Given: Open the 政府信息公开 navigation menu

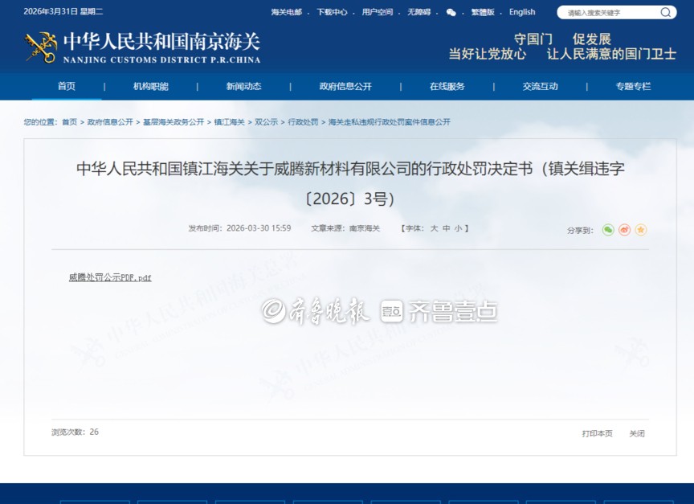Looking at the screenshot, I should click(x=345, y=87).
